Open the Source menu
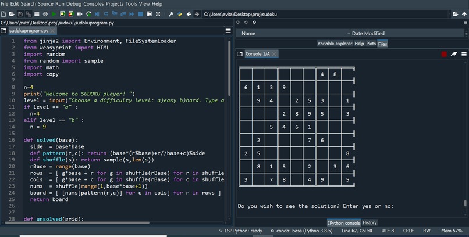The width and height of the screenshot is (469, 237). click(x=45, y=4)
